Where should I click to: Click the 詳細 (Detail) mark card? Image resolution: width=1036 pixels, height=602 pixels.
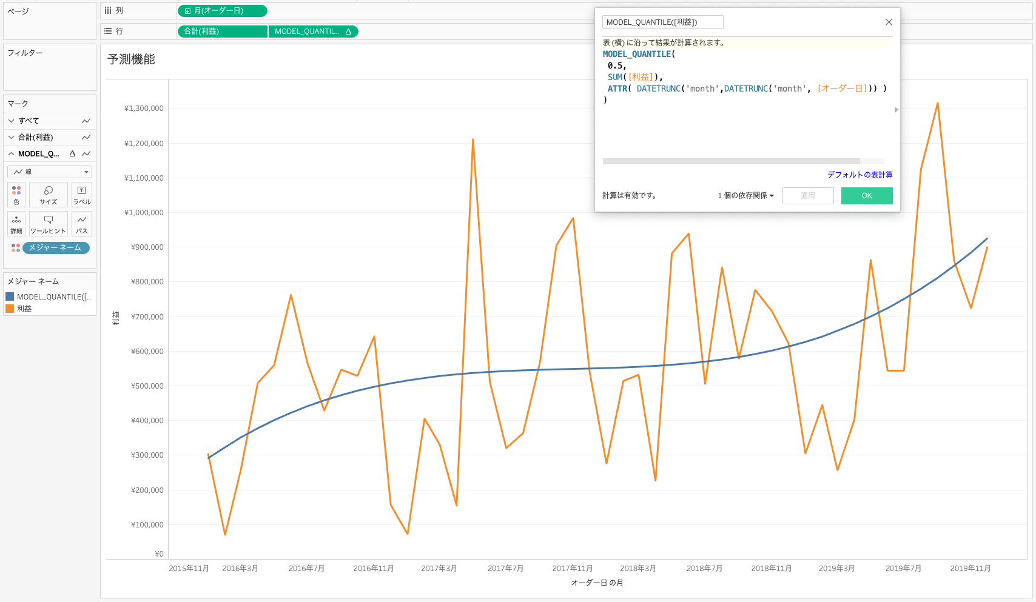(16, 224)
